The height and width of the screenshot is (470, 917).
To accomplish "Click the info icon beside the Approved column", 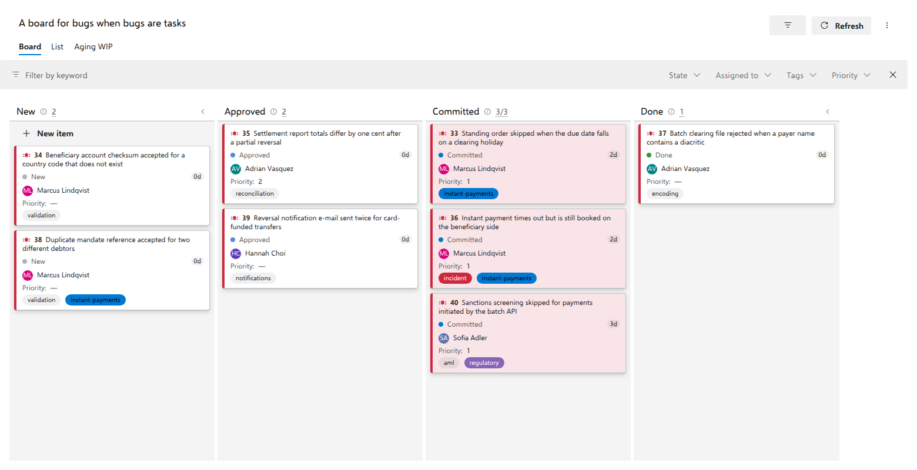I will click(x=274, y=112).
